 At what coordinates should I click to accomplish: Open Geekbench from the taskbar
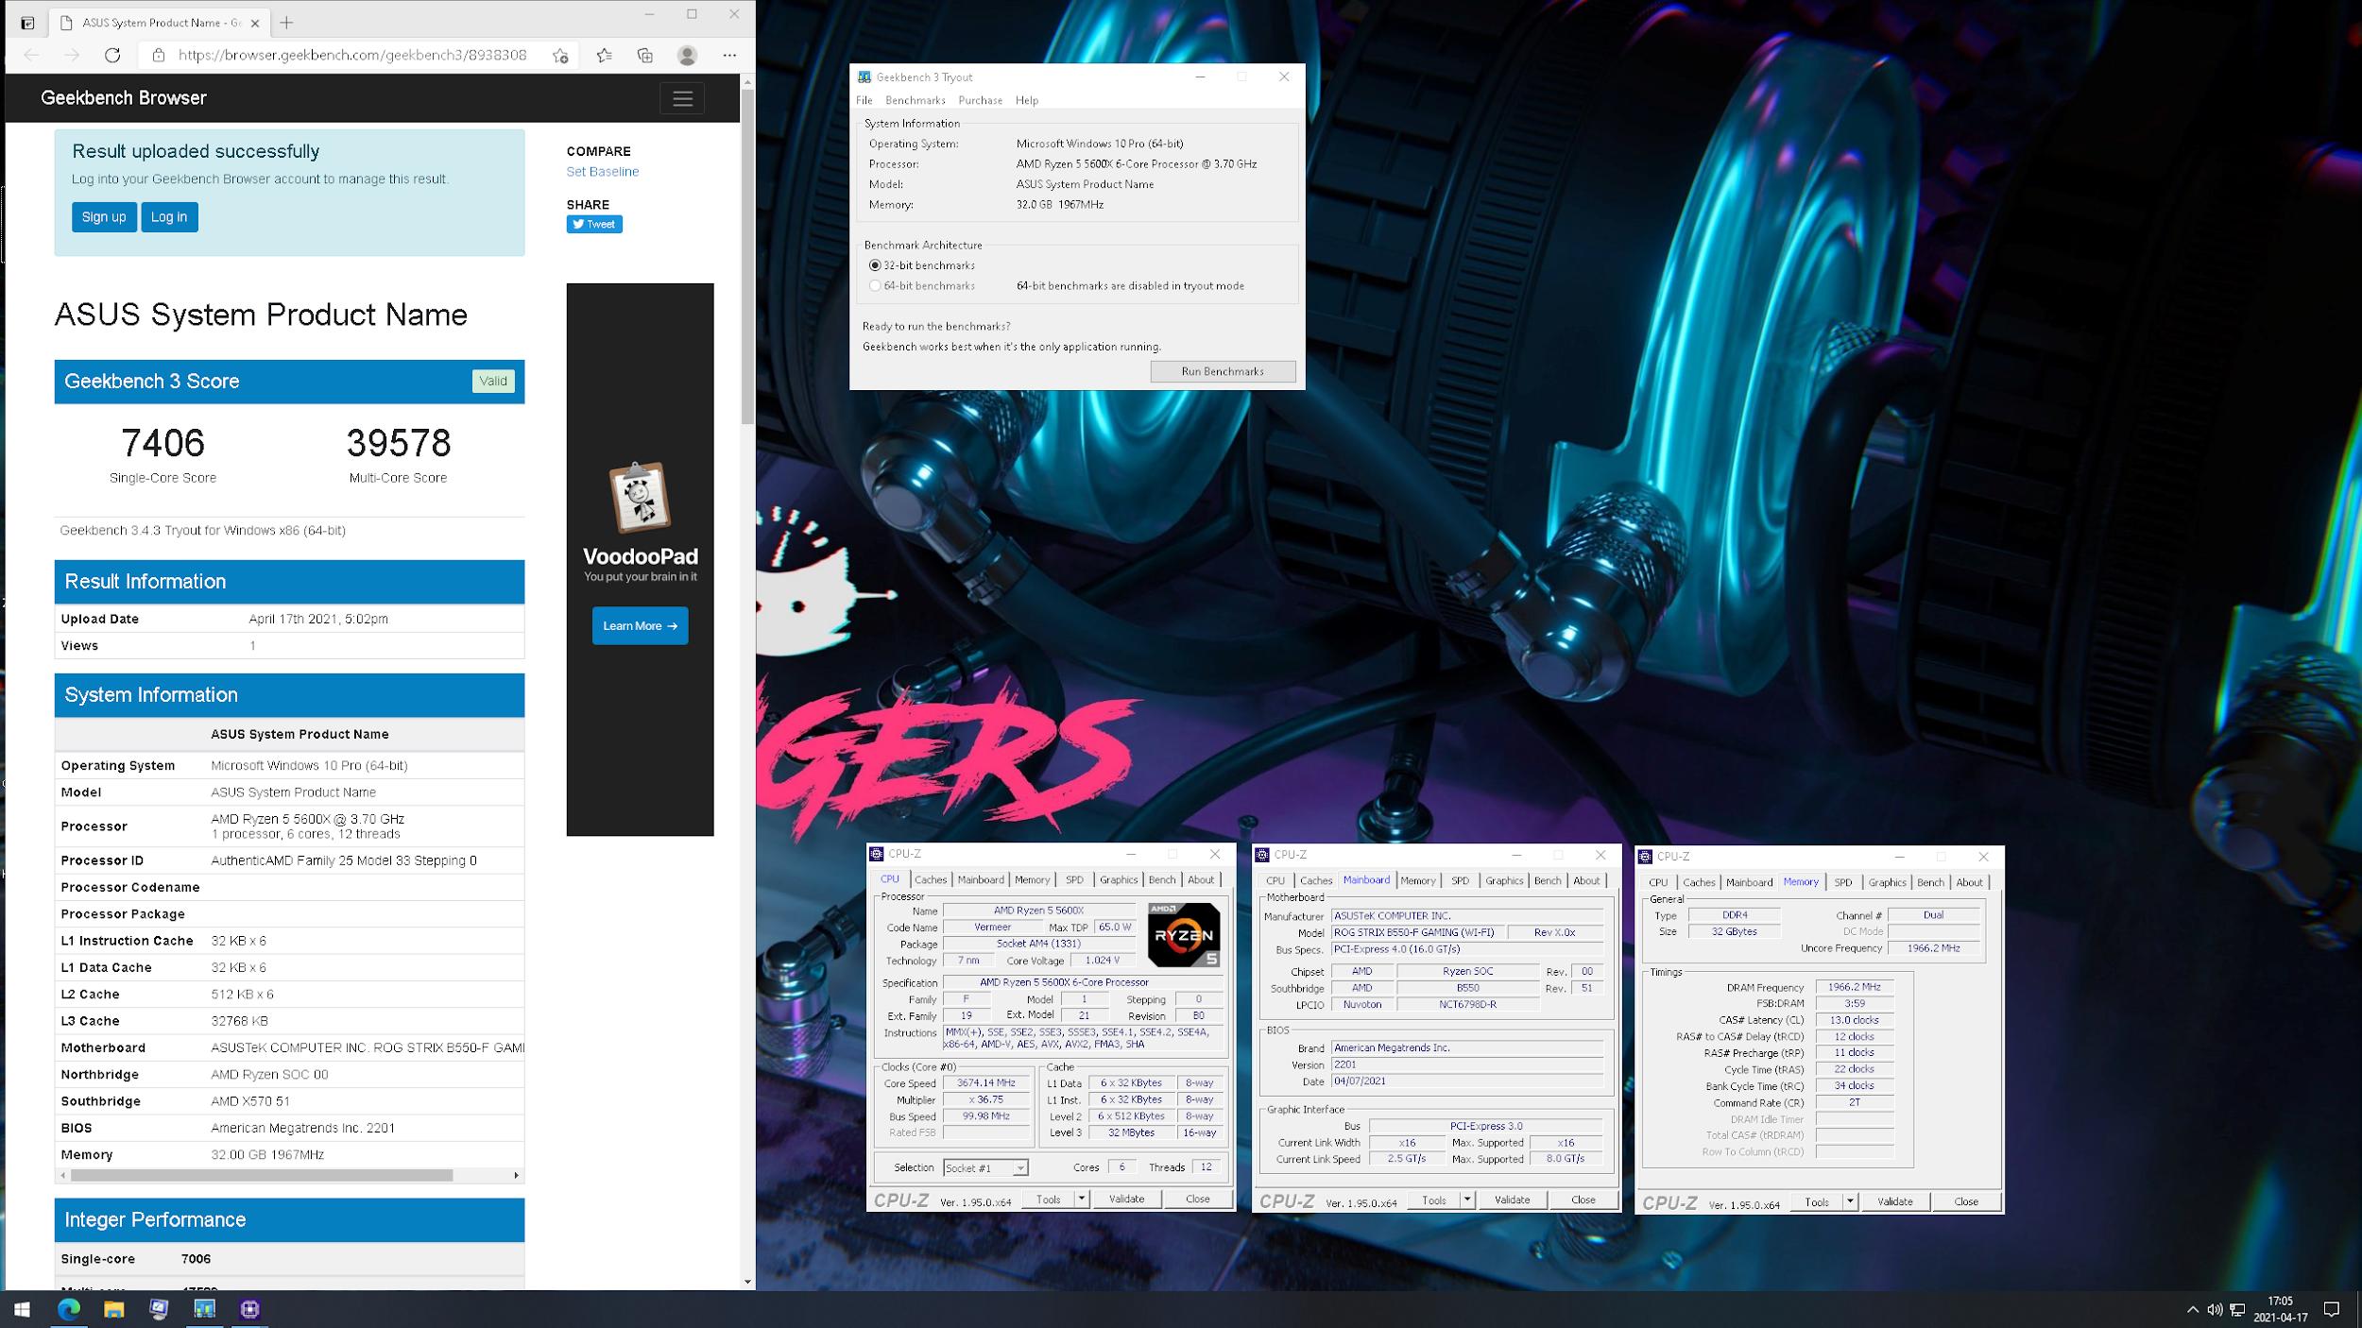pyautogui.click(x=204, y=1309)
